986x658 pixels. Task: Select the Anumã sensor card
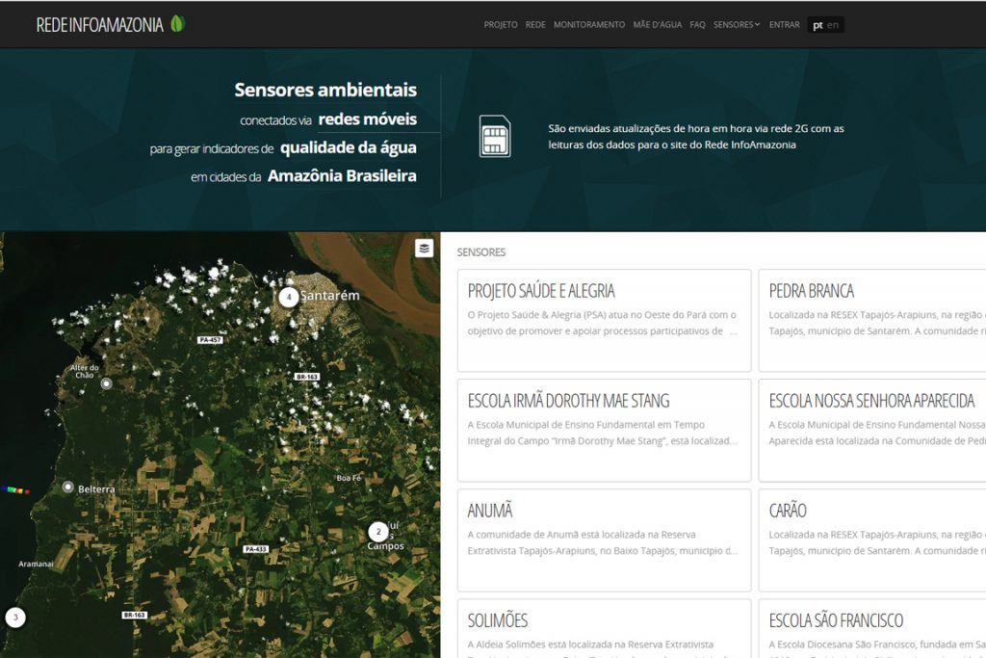point(604,540)
